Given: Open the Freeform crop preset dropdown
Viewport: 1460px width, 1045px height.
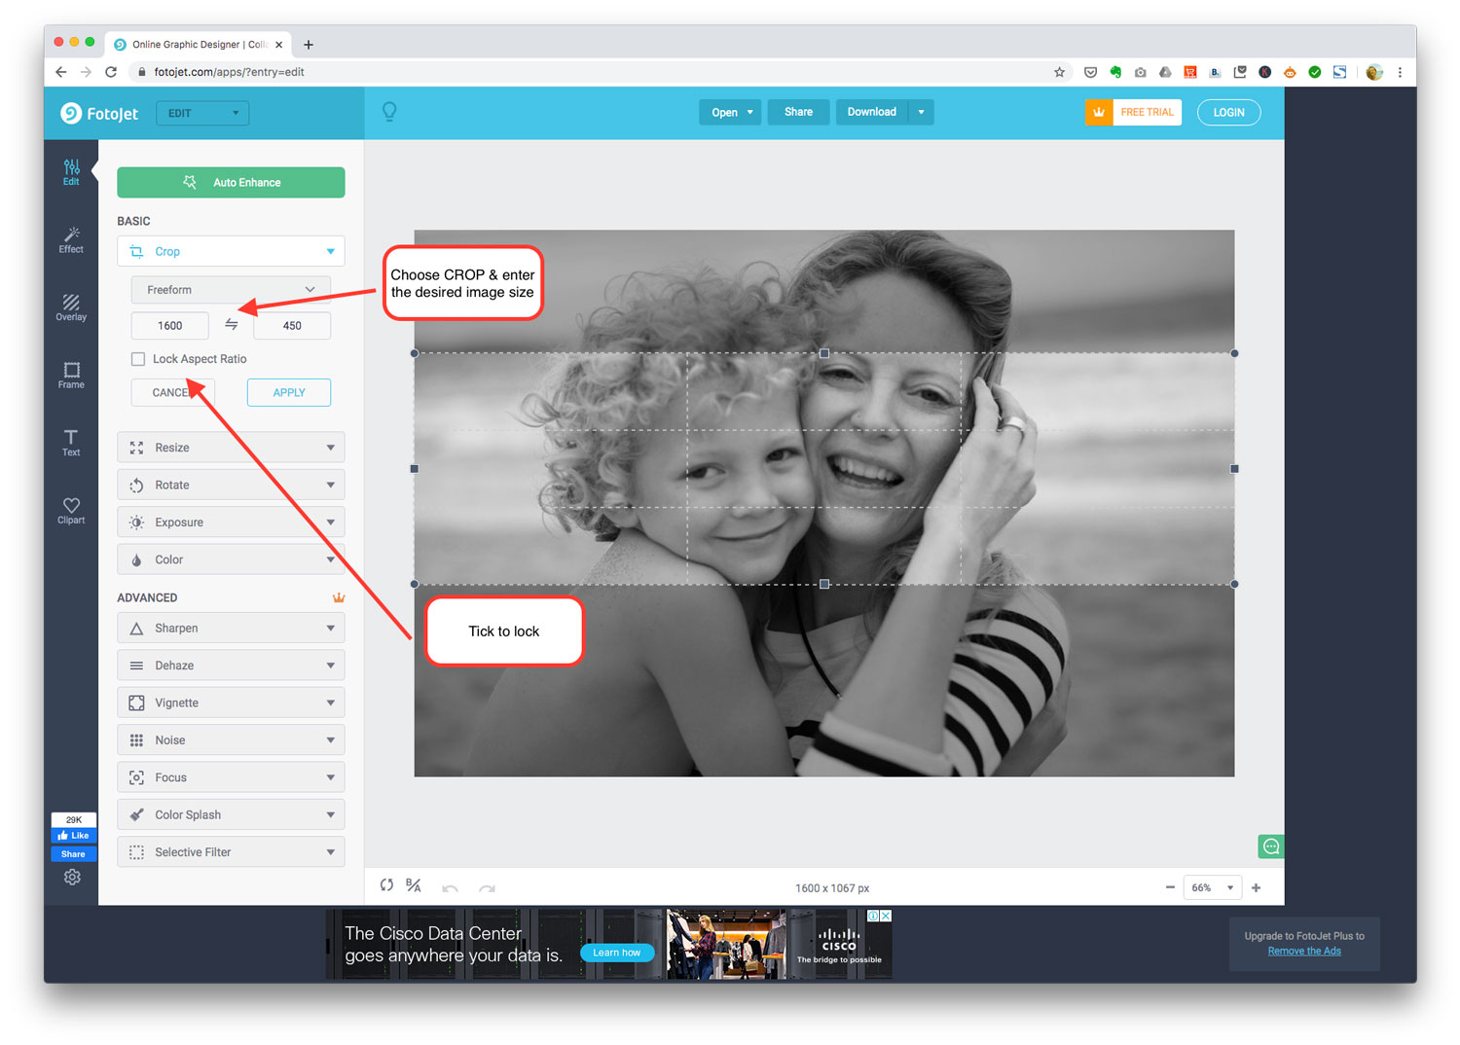Looking at the screenshot, I should (x=231, y=289).
